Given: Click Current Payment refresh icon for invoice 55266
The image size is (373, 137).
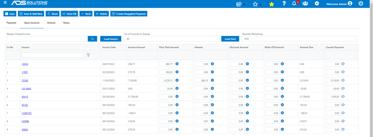Looking at the screenshot, I should [343, 80].
